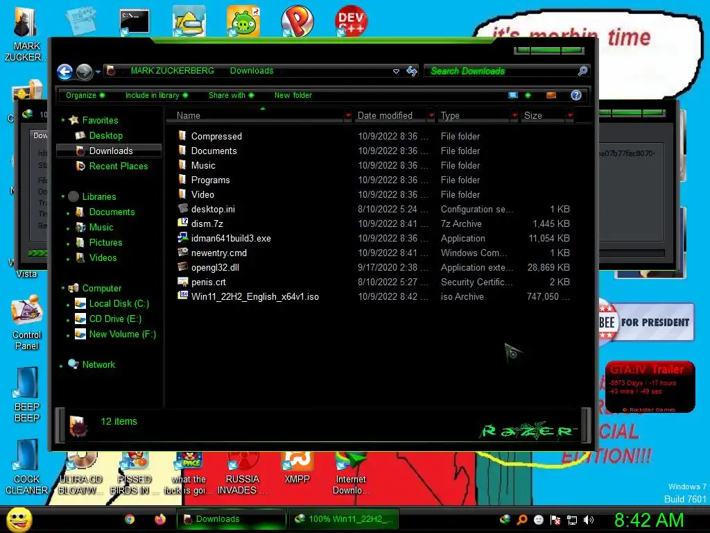Click the New folder button
710x533 pixels.
[293, 95]
